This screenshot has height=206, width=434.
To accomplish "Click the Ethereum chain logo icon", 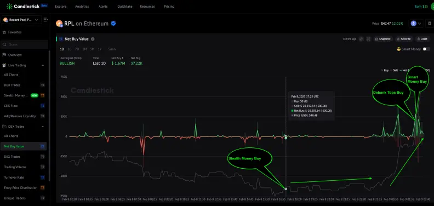I will tap(414, 24).
